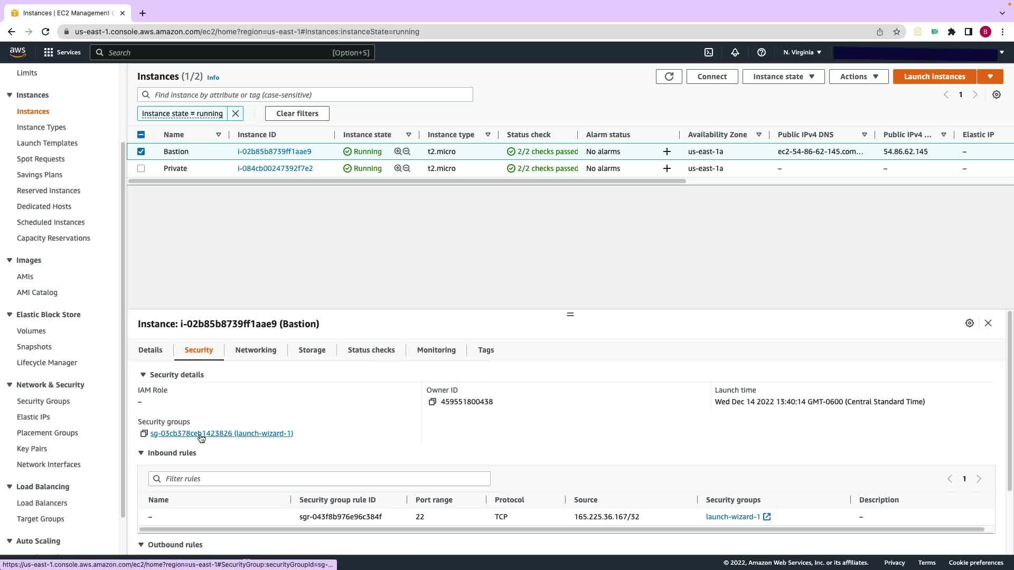Open the Instance state dropdown
This screenshot has width=1014, height=570.
783,77
